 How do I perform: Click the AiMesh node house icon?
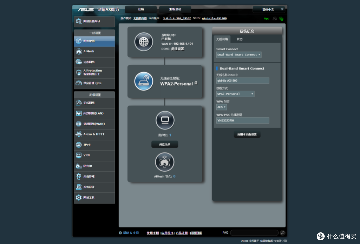[x=165, y=162]
